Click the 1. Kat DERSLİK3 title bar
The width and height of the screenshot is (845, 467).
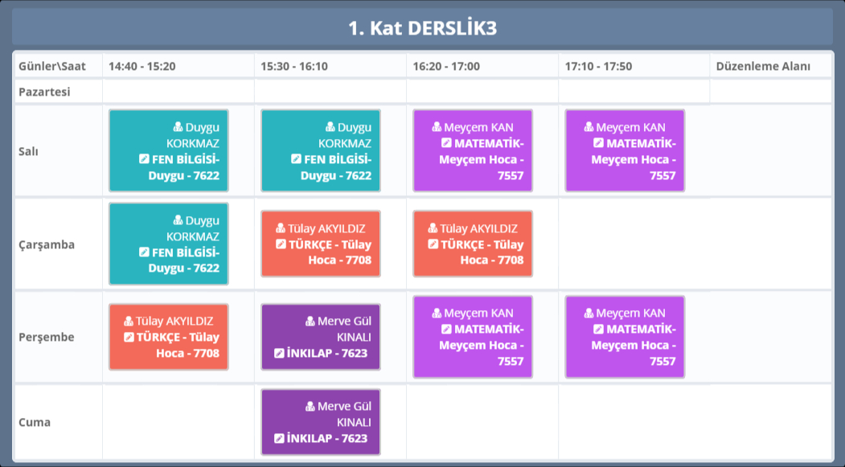[x=422, y=28]
